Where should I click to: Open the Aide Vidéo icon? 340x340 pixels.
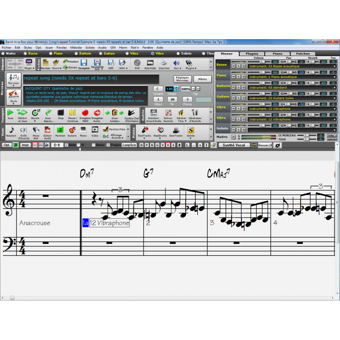pos(150,63)
